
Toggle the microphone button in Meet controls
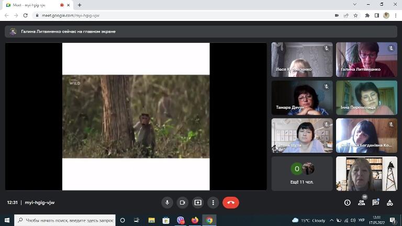click(x=167, y=202)
